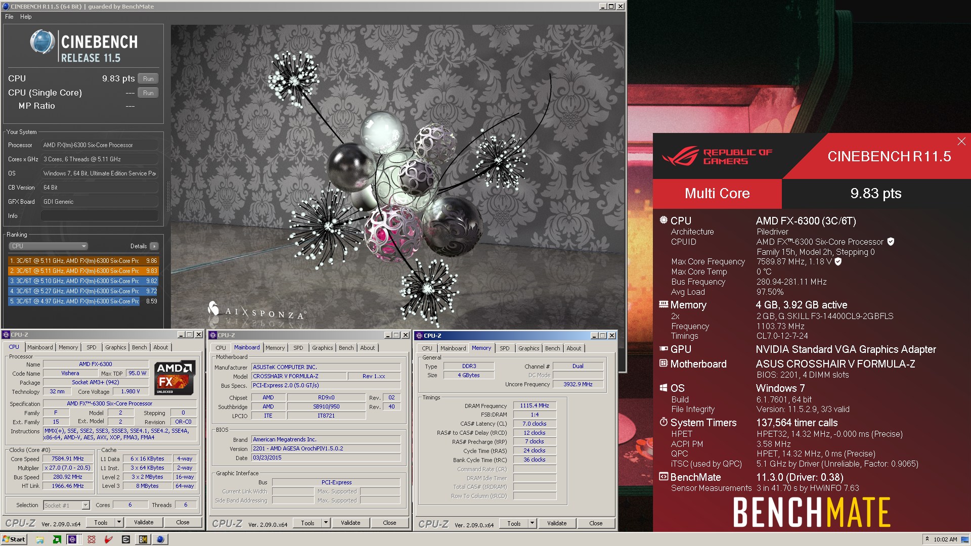Screen dimensions: 971x546
Task: Switch to Mainboard tab in first CPU-Z
Action: (x=40, y=347)
